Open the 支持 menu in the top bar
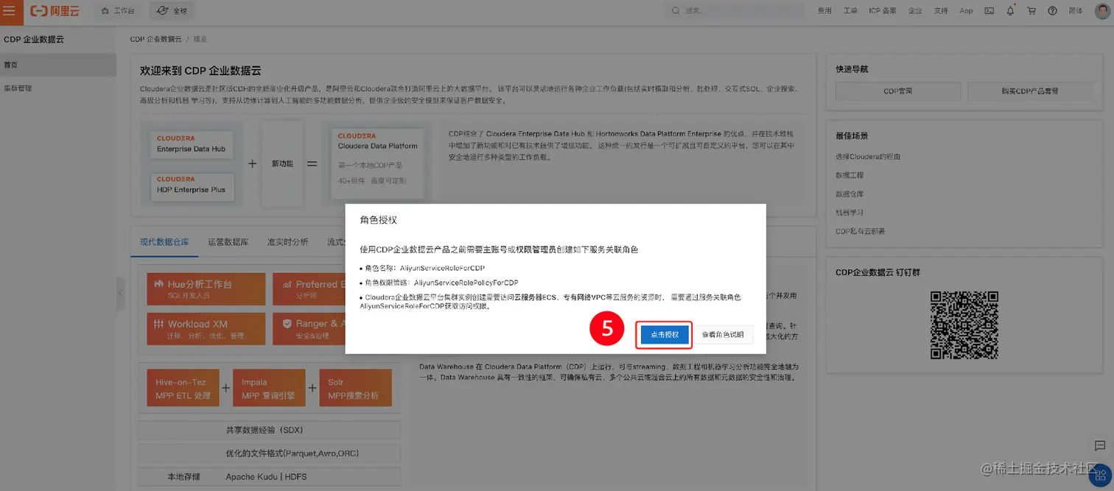This screenshot has height=491, width=1114. point(941,11)
